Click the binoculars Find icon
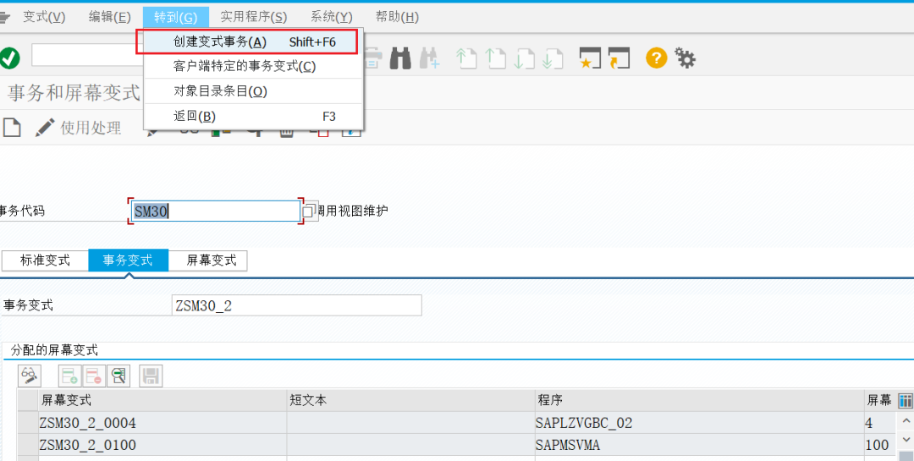This screenshot has height=461, width=914. (400, 58)
